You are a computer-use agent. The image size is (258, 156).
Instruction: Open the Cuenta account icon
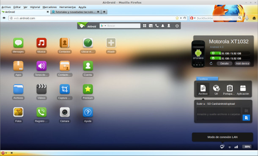[88, 66]
